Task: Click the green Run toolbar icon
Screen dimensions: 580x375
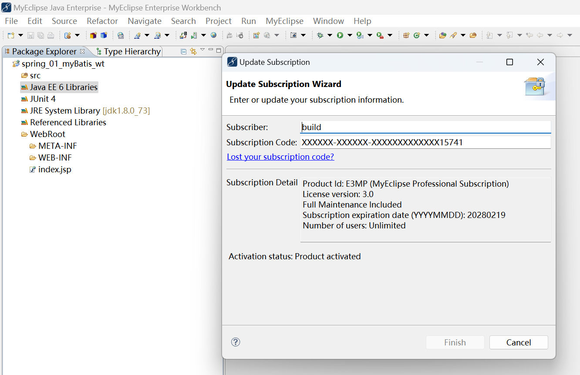Action: click(340, 35)
